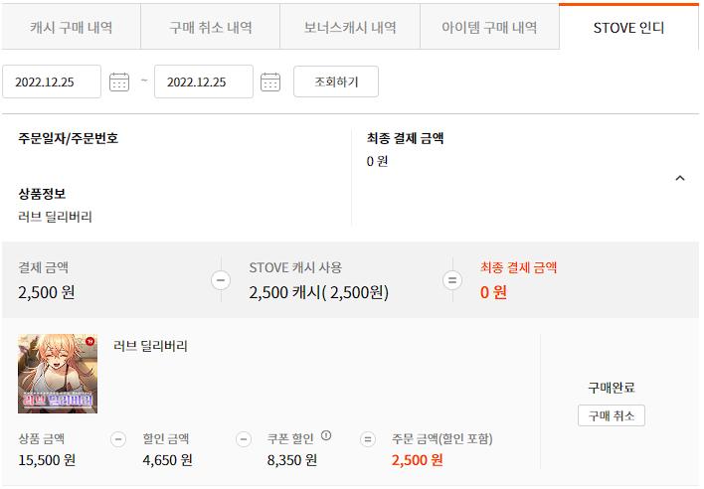This screenshot has width=704, height=489.
Task: Select the 아이템 구매 내역 tab
Action: point(489,27)
